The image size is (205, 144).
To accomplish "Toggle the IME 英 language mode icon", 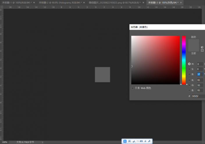I will (129, 141).
